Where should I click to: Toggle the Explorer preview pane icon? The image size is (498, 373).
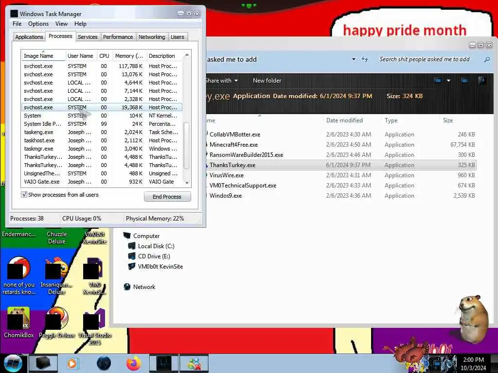[464, 81]
